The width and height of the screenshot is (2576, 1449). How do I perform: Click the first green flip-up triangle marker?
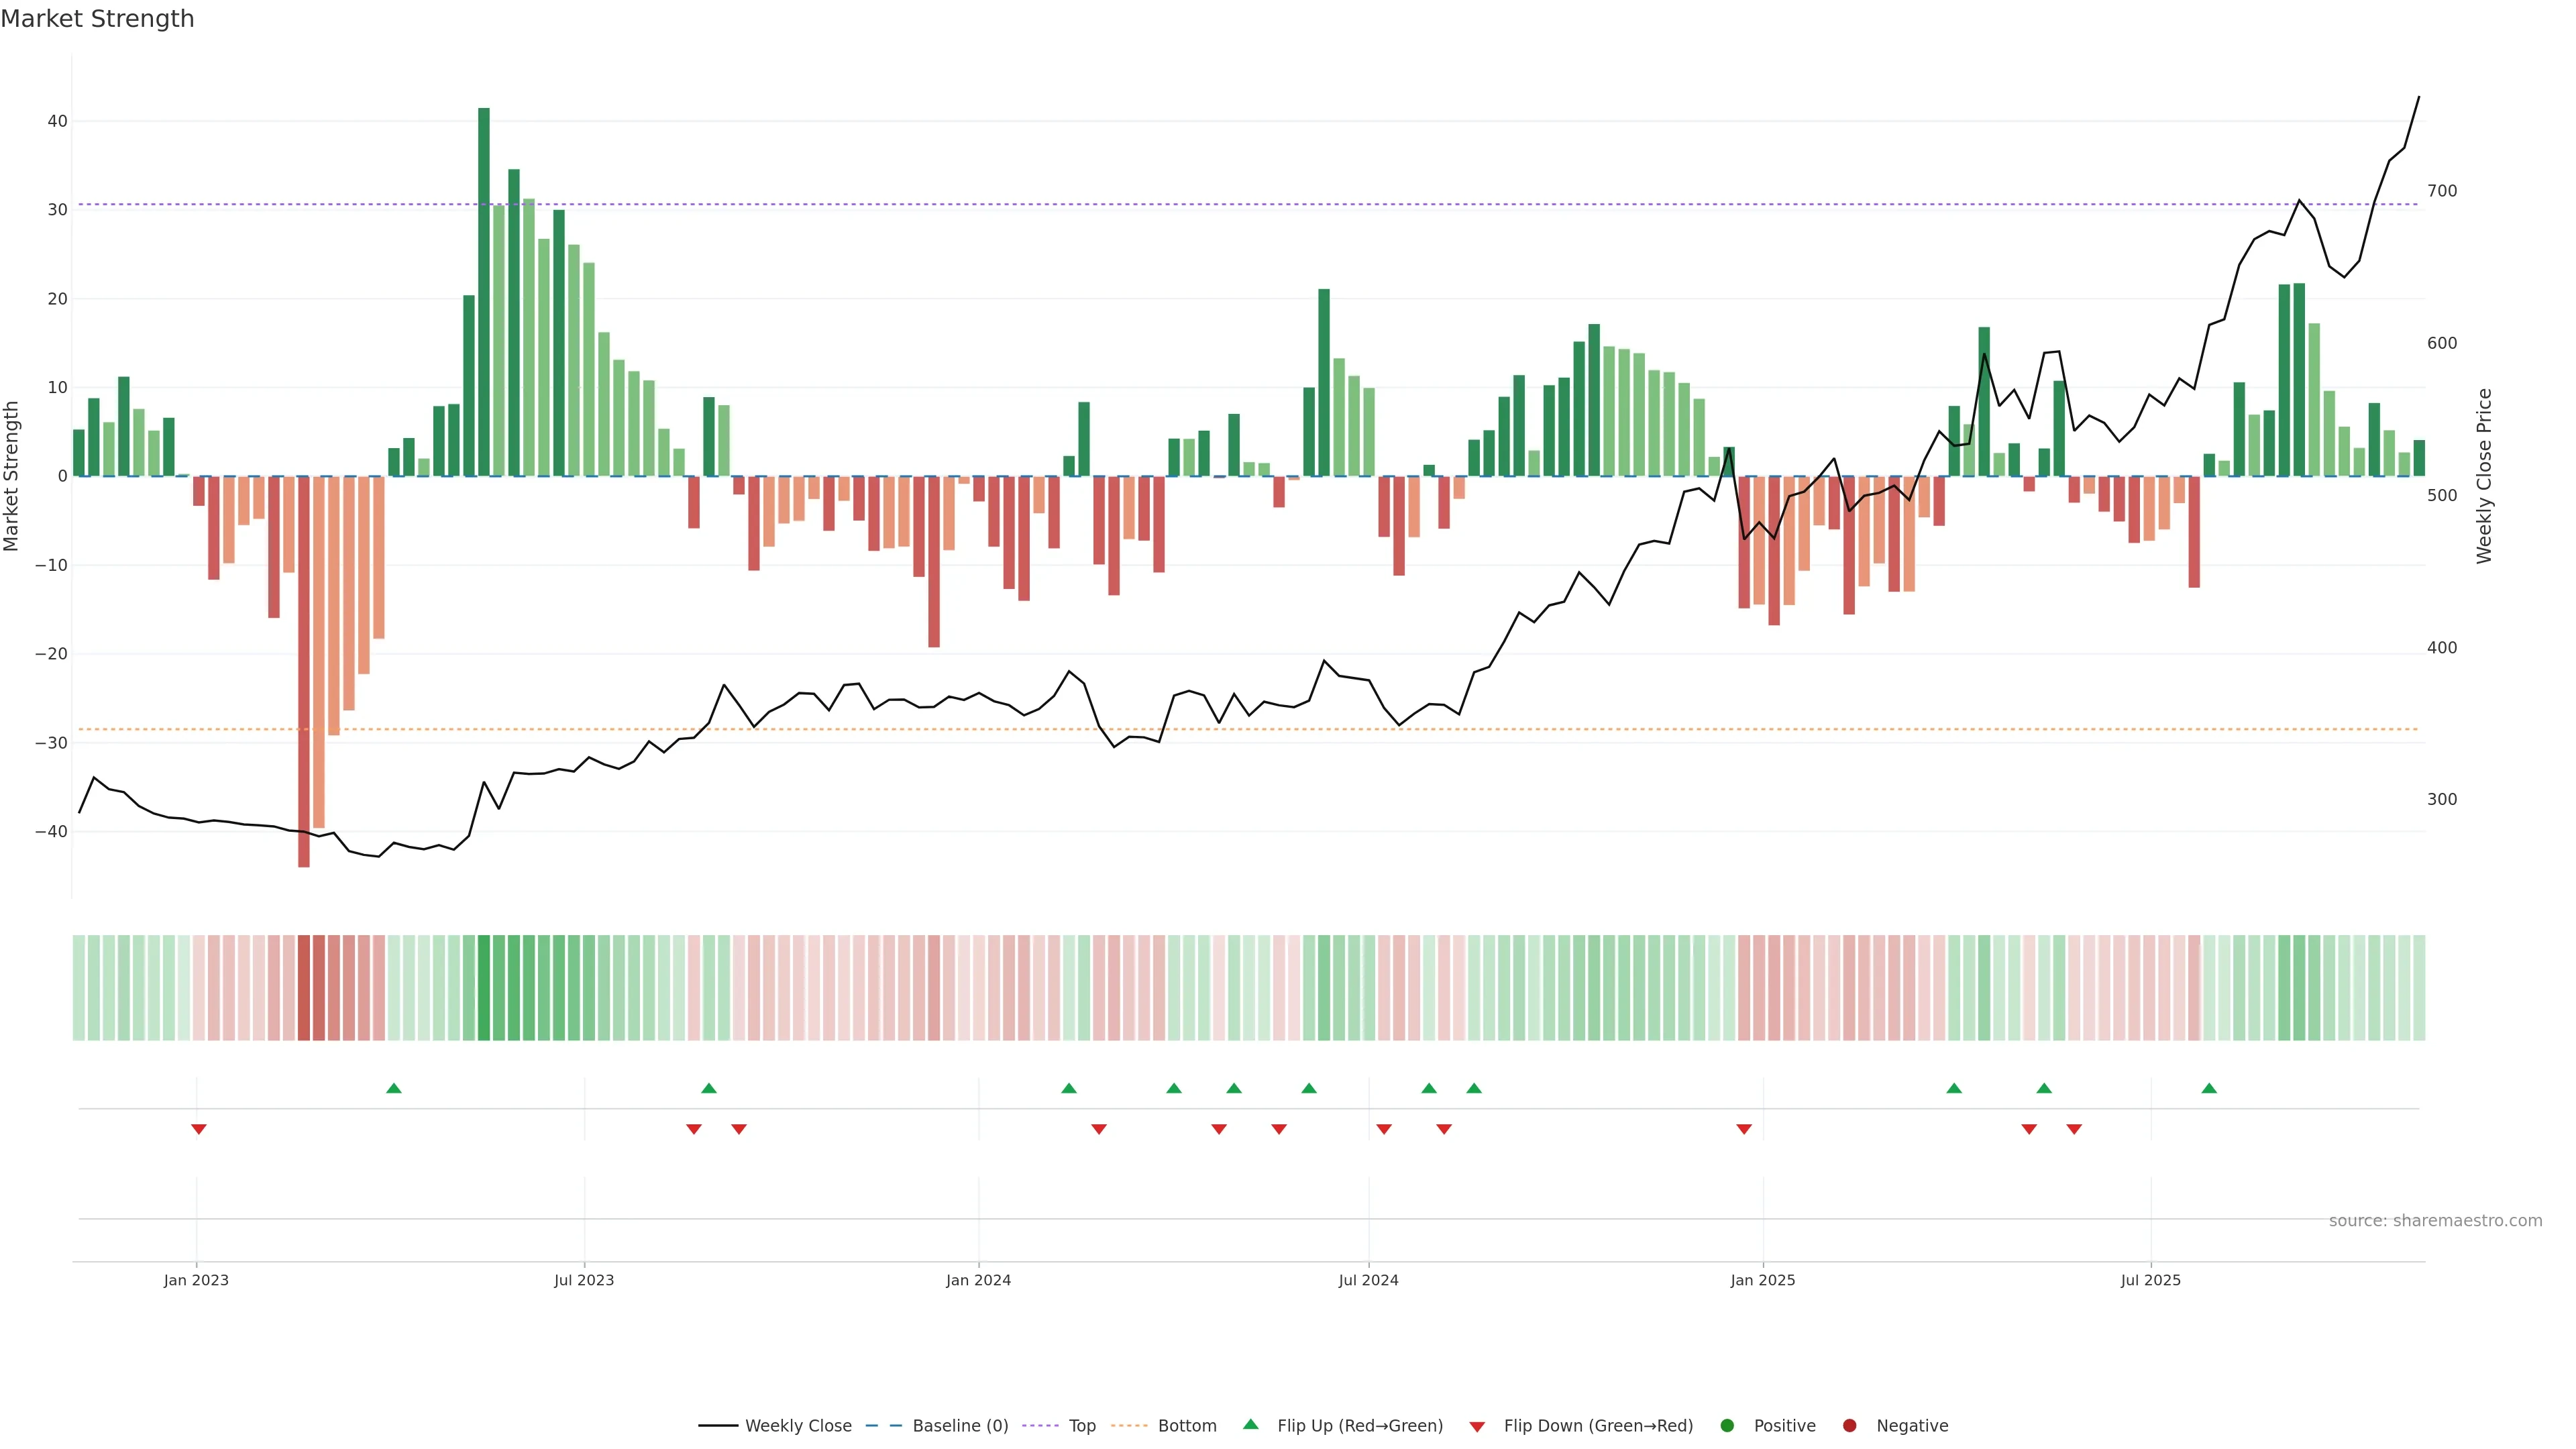click(394, 1088)
